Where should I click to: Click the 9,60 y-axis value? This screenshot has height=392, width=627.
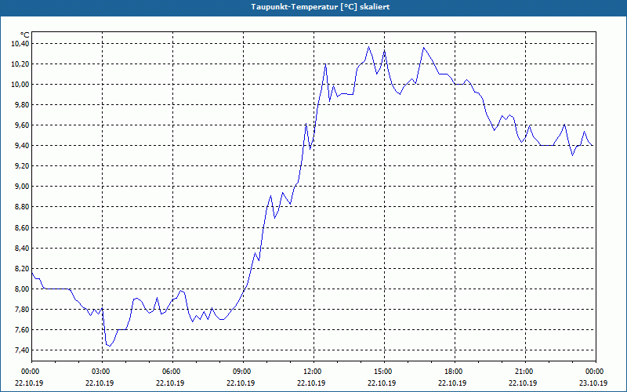click(x=22, y=125)
